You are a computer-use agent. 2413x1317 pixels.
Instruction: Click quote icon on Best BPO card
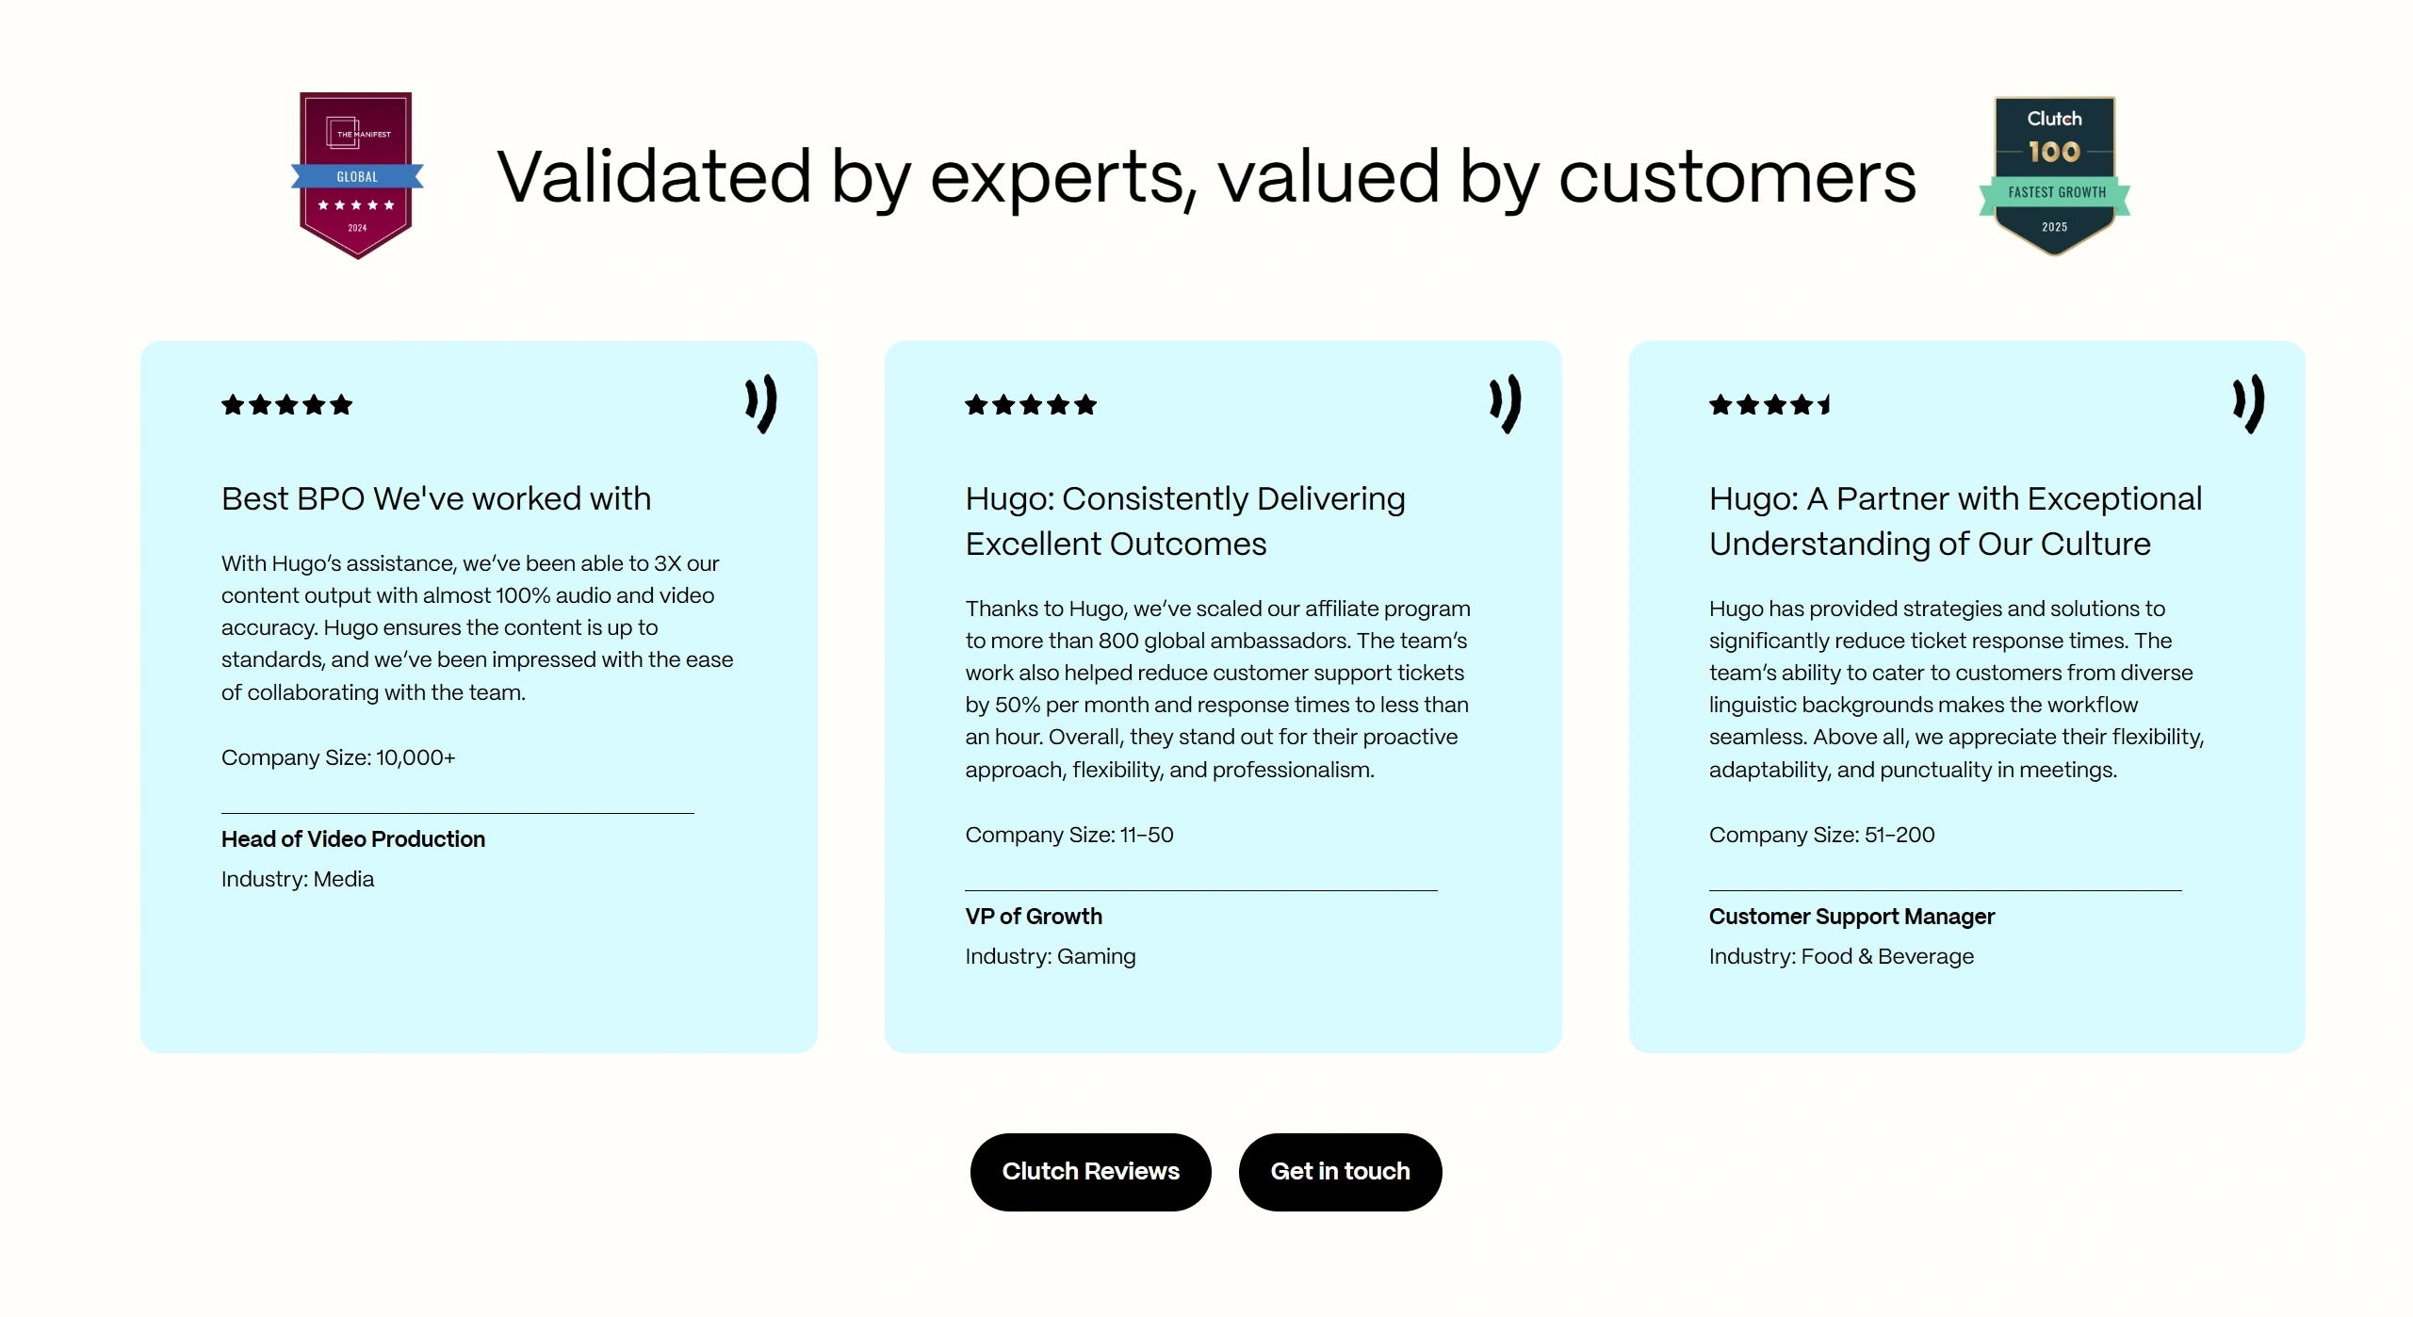760,404
